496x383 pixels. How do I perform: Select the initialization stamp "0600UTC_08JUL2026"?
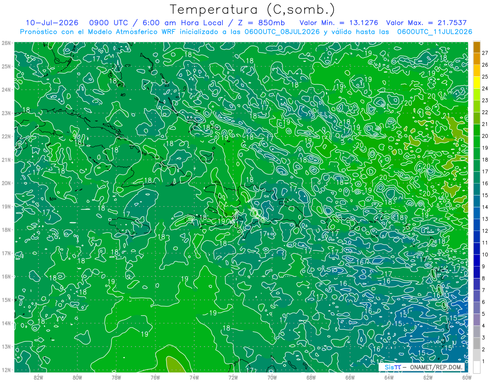[282, 31]
